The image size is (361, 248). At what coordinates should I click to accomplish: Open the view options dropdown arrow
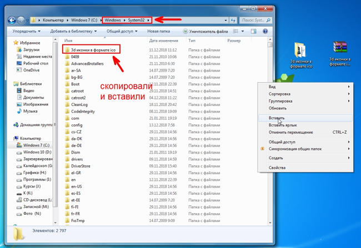point(243,31)
